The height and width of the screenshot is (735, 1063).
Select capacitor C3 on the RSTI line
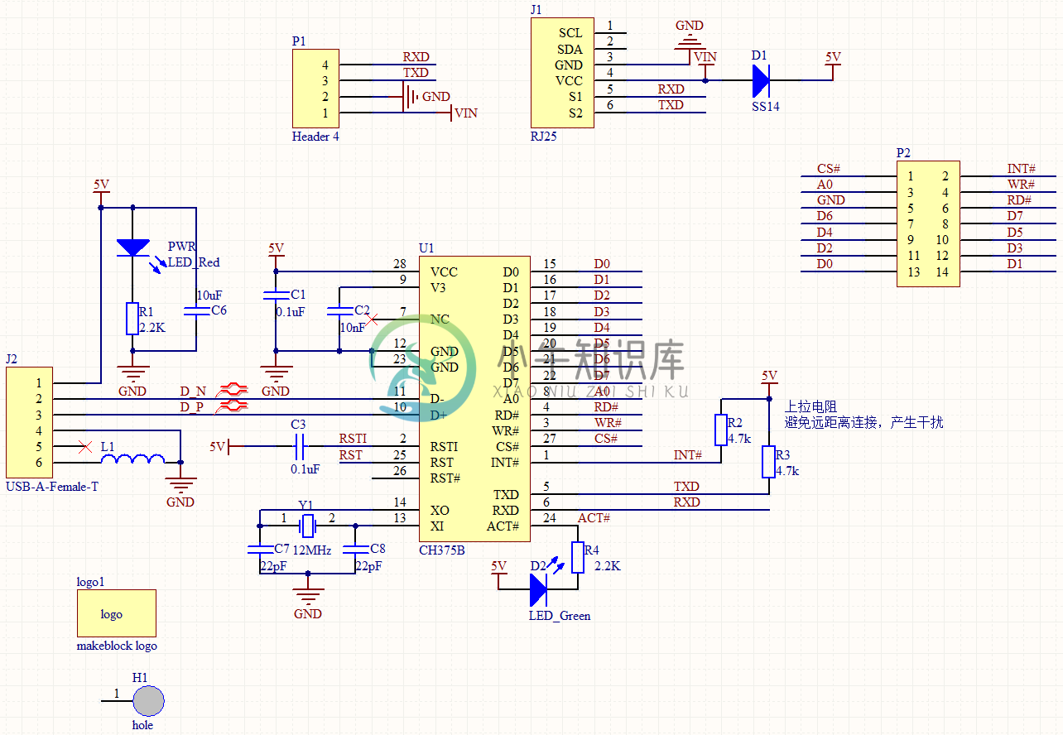tap(300, 447)
